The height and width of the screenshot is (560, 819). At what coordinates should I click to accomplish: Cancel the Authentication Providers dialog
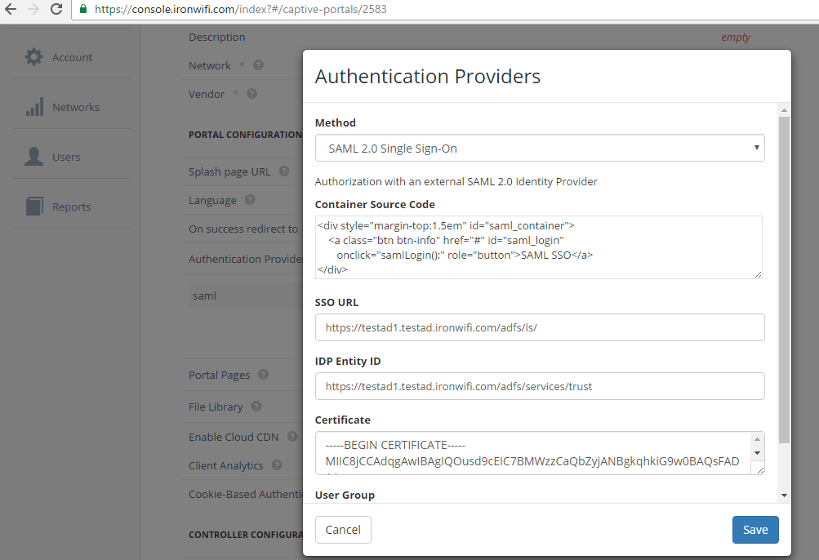point(343,530)
